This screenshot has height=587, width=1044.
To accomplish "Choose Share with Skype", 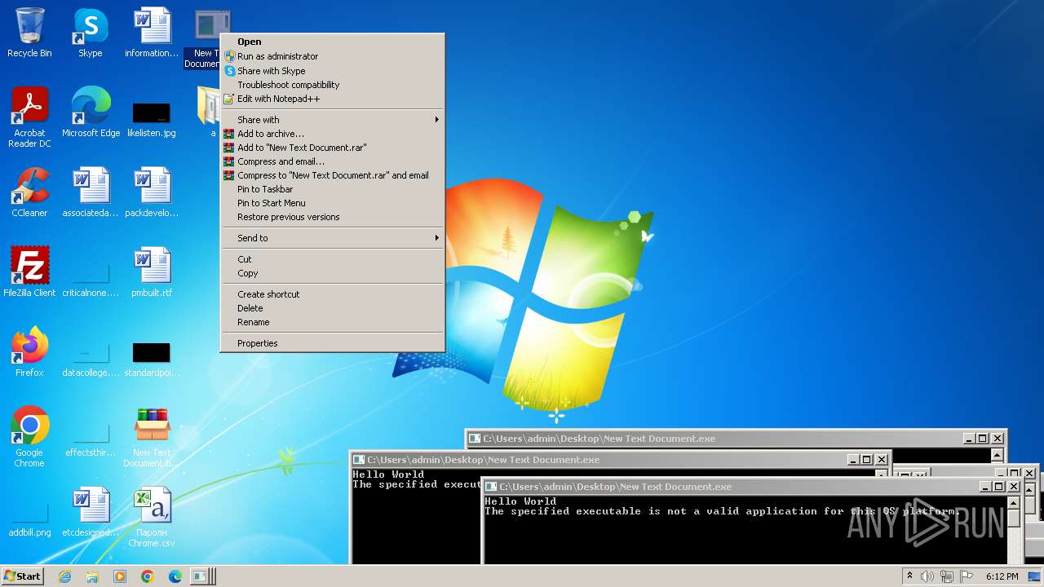I will coord(333,71).
